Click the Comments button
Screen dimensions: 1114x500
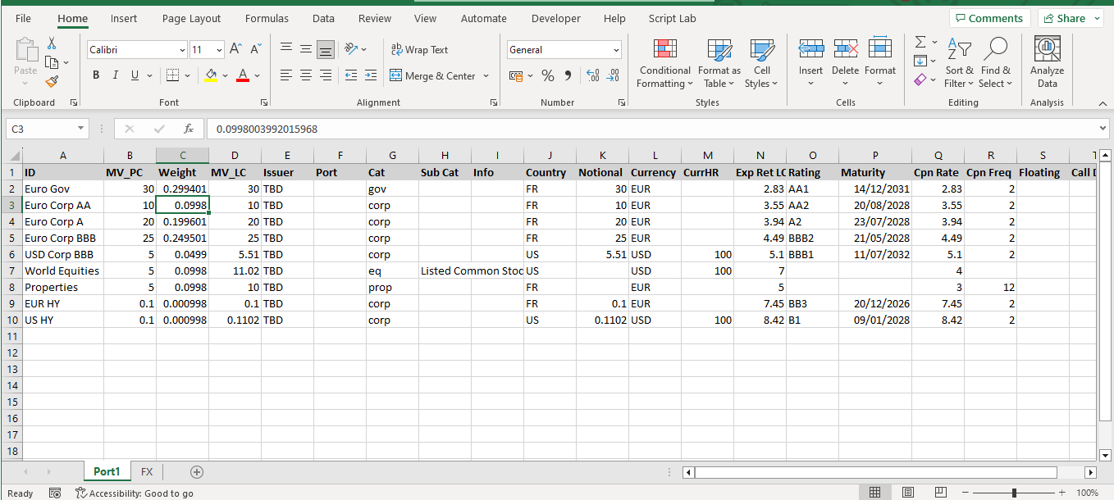click(990, 17)
